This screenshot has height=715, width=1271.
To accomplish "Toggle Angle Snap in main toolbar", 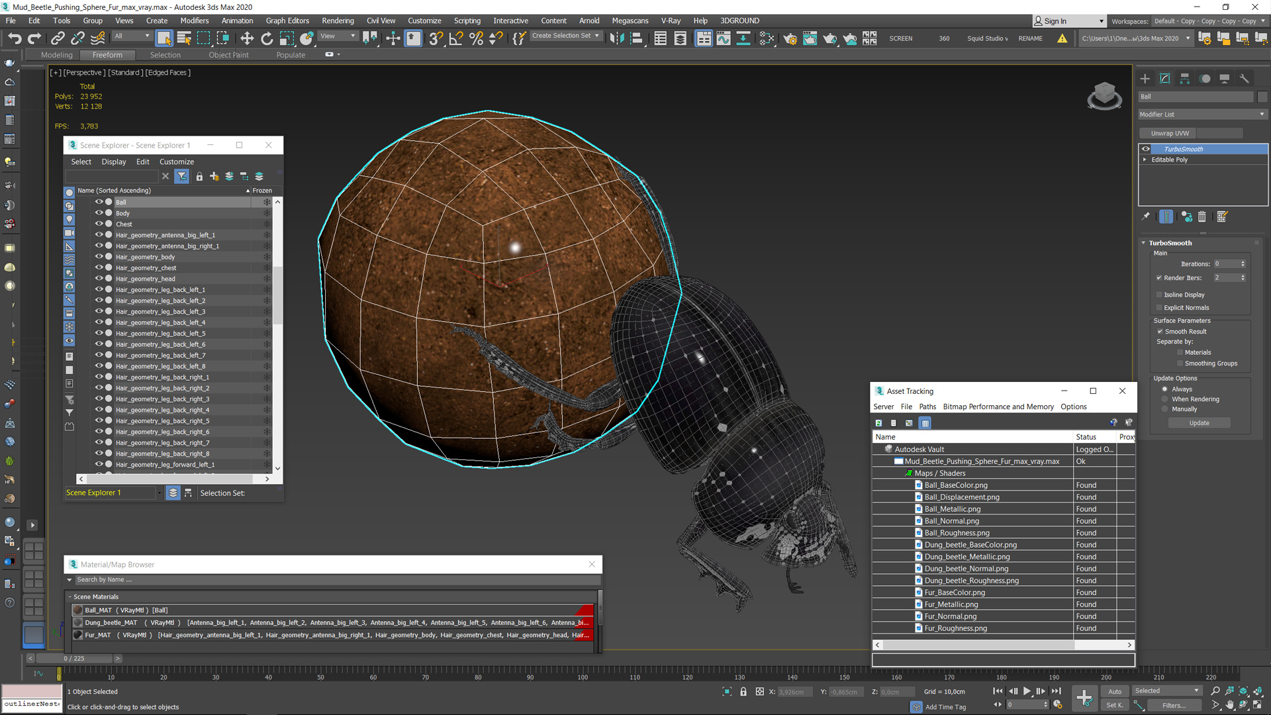I will (455, 38).
